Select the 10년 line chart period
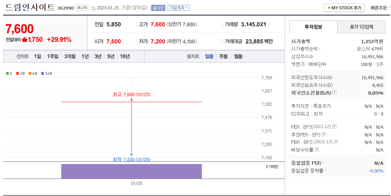The height and width of the screenshot is (196, 391). (x=125, y=56)
